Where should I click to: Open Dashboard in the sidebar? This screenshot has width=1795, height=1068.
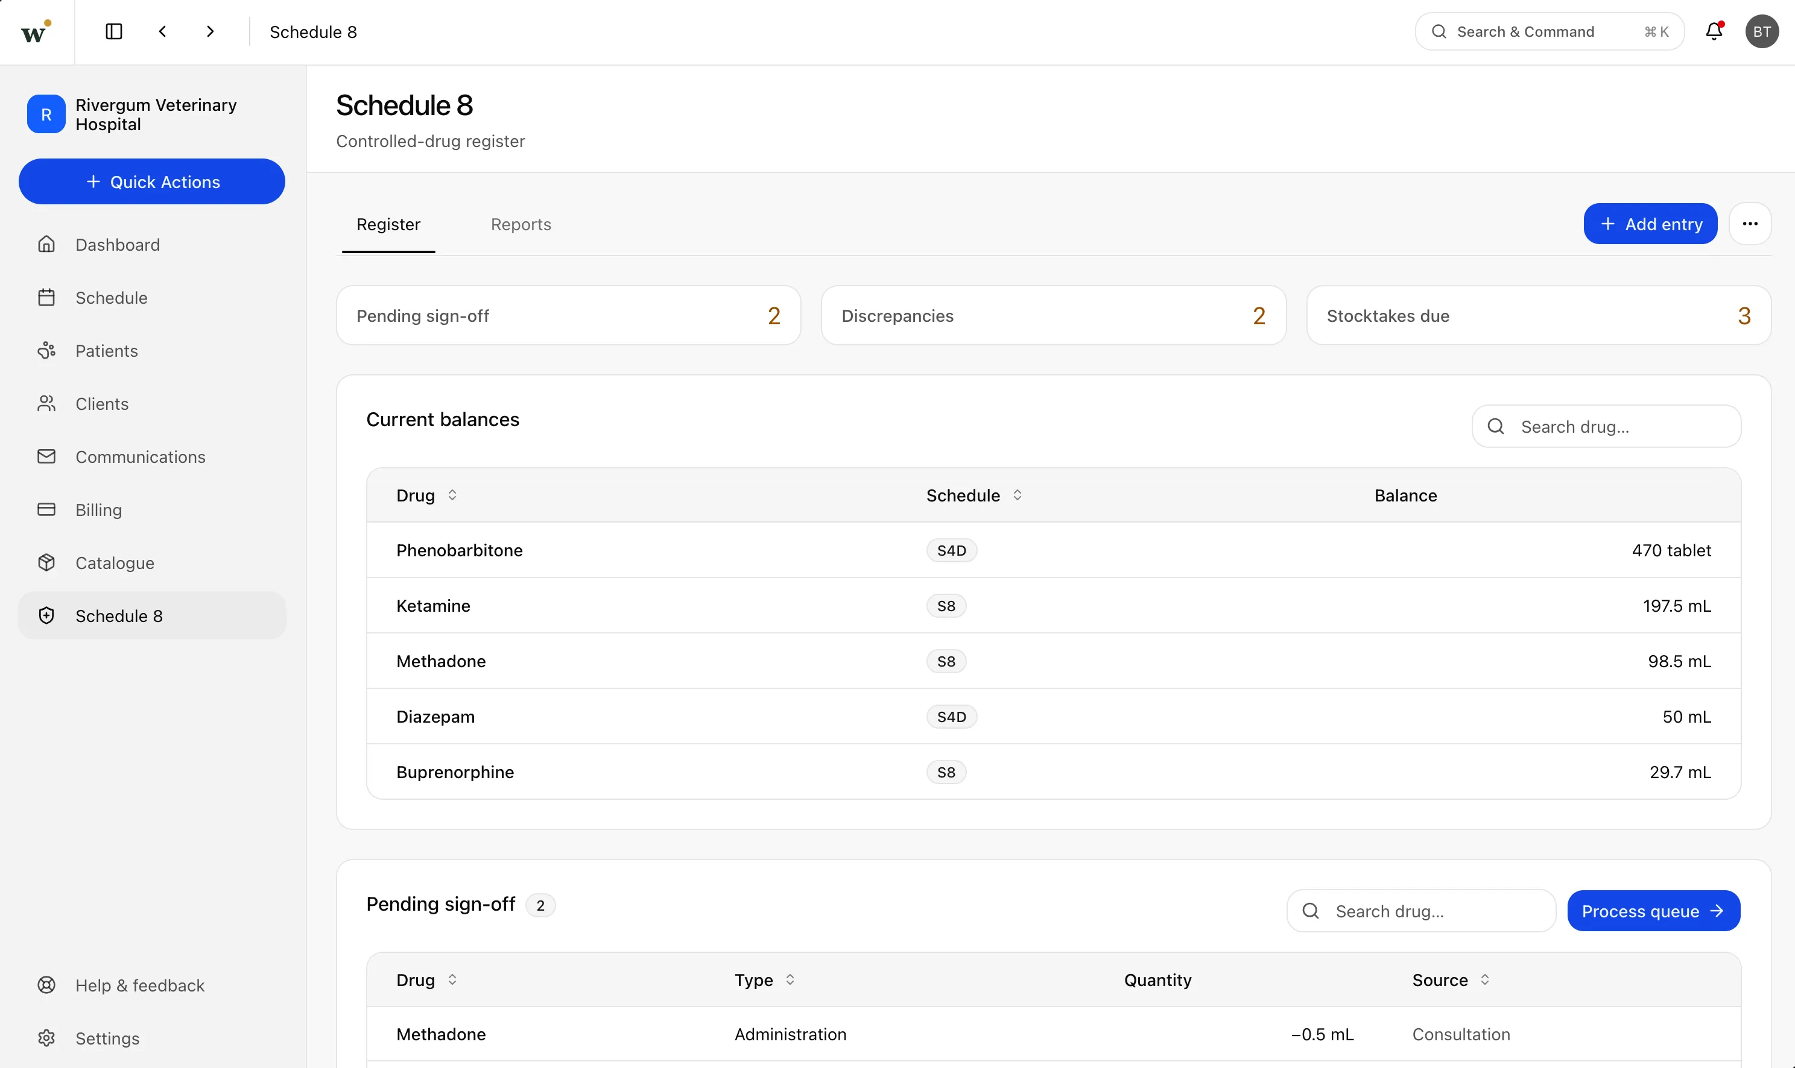click(x=152, y=245)
